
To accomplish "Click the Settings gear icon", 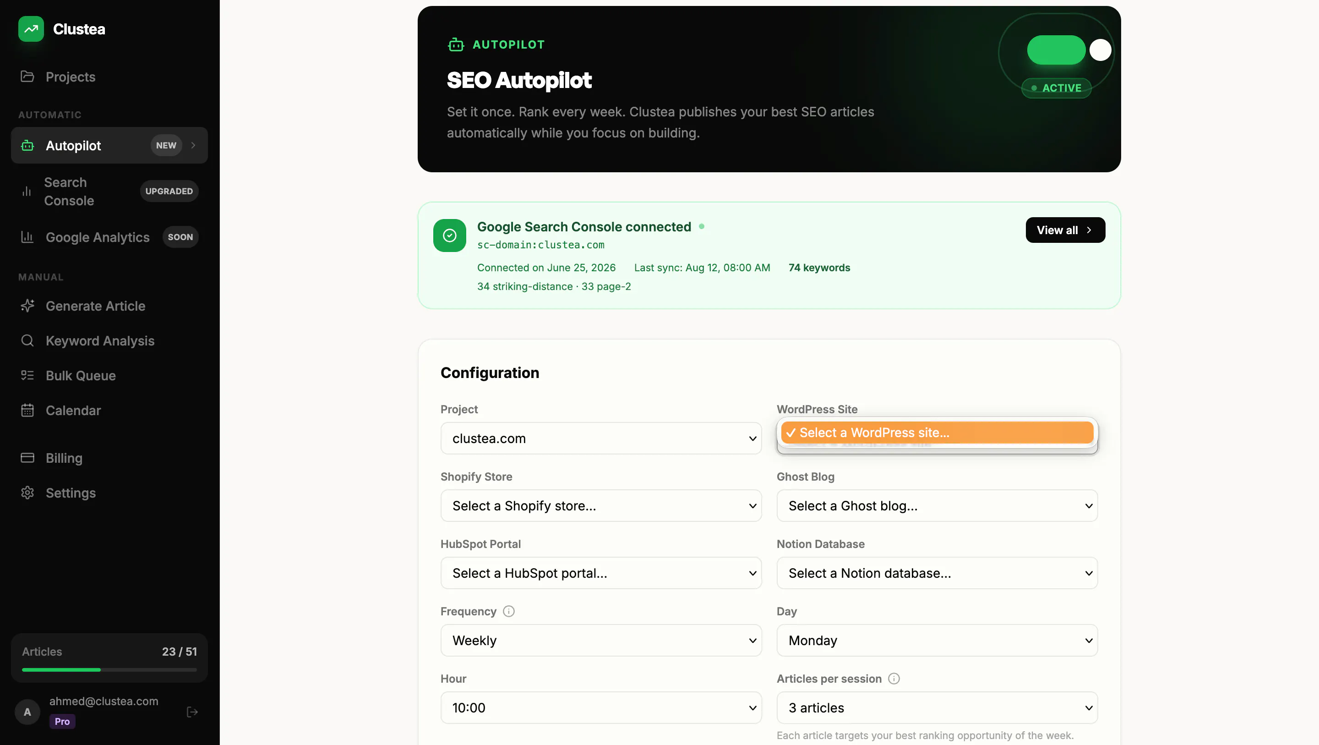I will click(x=27, y=493).
